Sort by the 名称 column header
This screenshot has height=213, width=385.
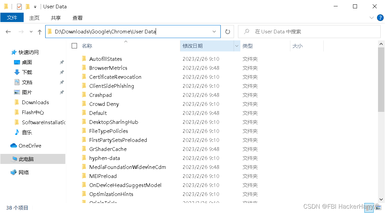click(87, 46)
